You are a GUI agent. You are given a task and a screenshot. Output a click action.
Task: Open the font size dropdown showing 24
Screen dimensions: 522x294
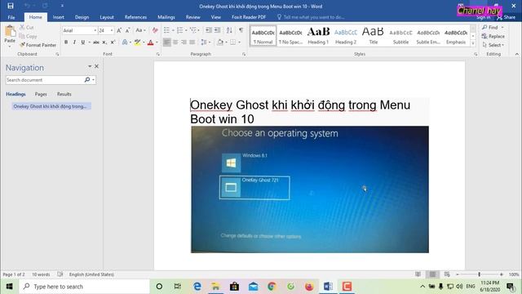[112, 30]
